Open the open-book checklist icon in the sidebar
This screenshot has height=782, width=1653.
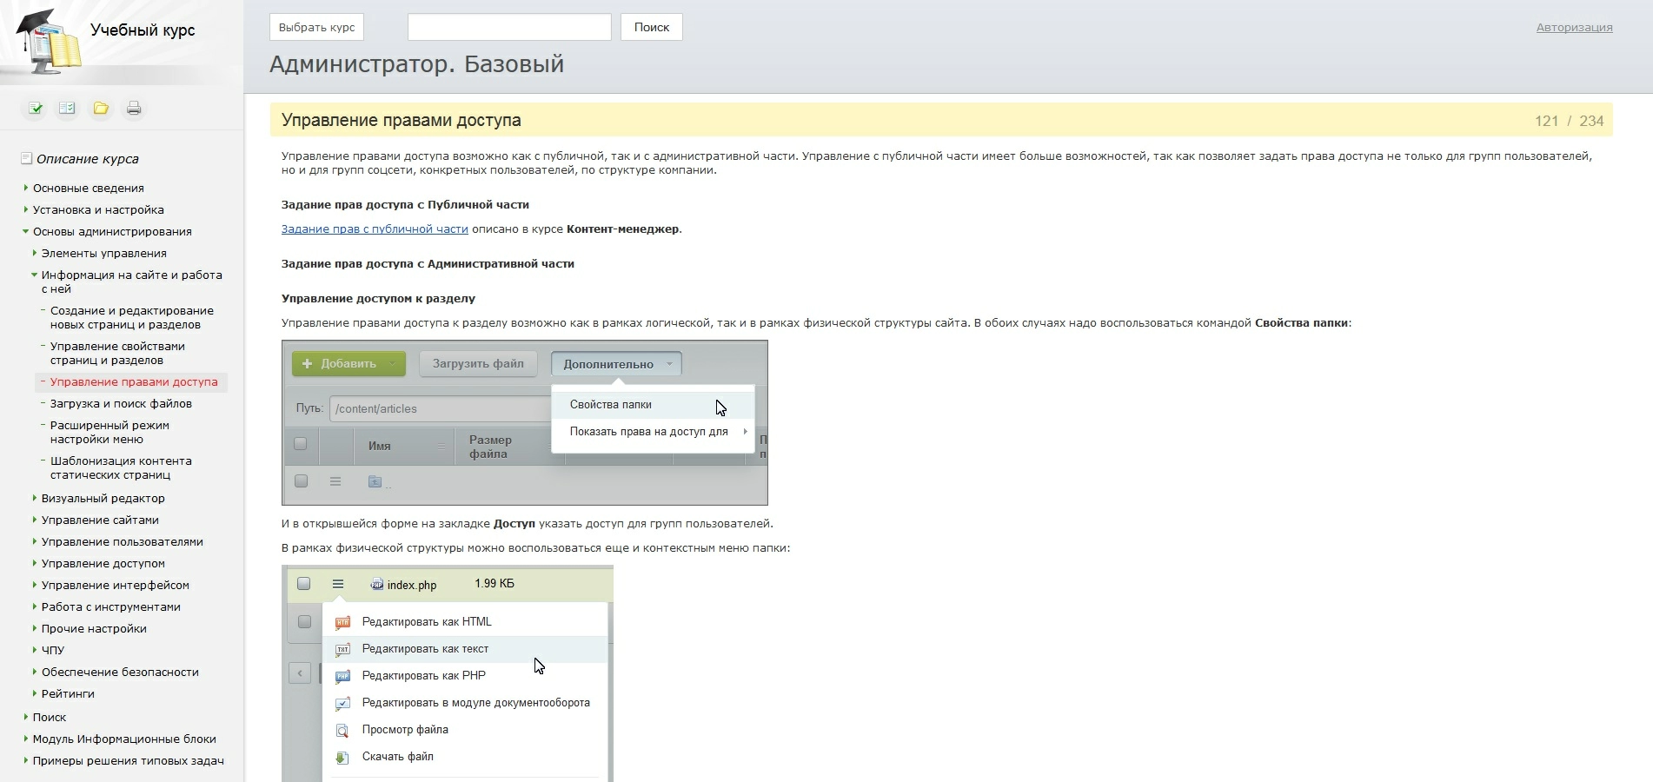pos(67,109)
